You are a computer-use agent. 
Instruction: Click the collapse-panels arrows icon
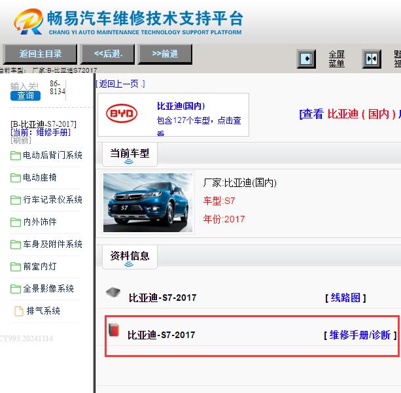372,59
